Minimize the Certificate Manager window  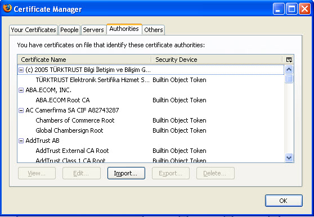coord(279,9)
